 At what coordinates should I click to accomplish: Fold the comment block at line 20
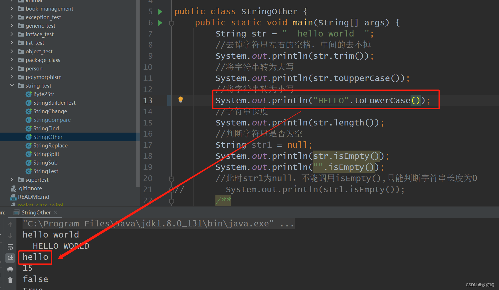[x=171, y=179]
